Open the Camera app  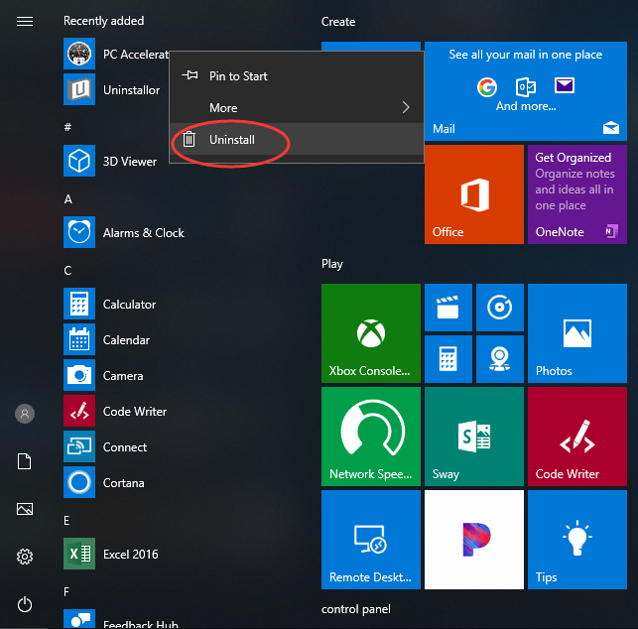(103, 376)
